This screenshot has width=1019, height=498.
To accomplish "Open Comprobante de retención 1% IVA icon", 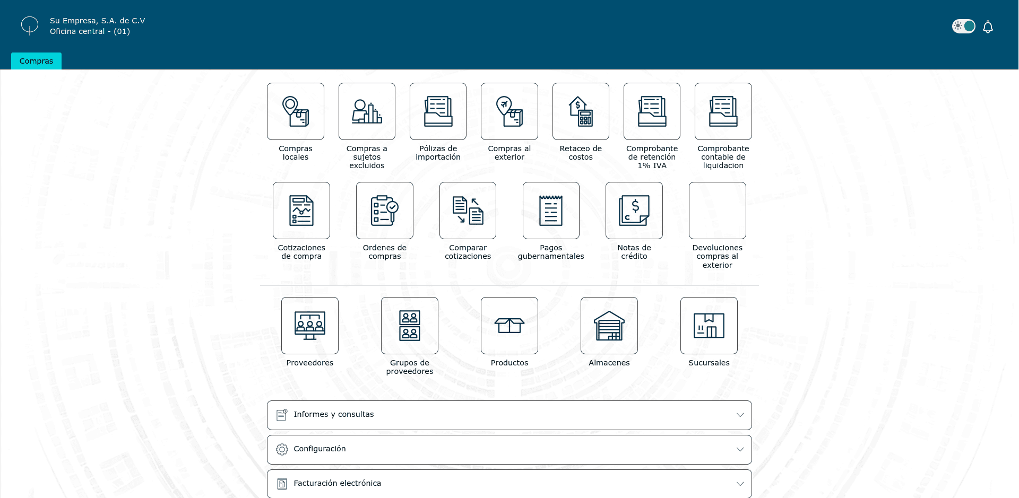I will pyautogui.click(x=652, y=111).
